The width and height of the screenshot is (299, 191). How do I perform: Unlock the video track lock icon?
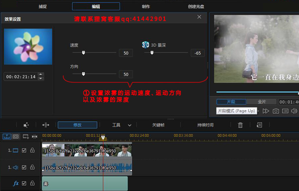coord(32,150)
